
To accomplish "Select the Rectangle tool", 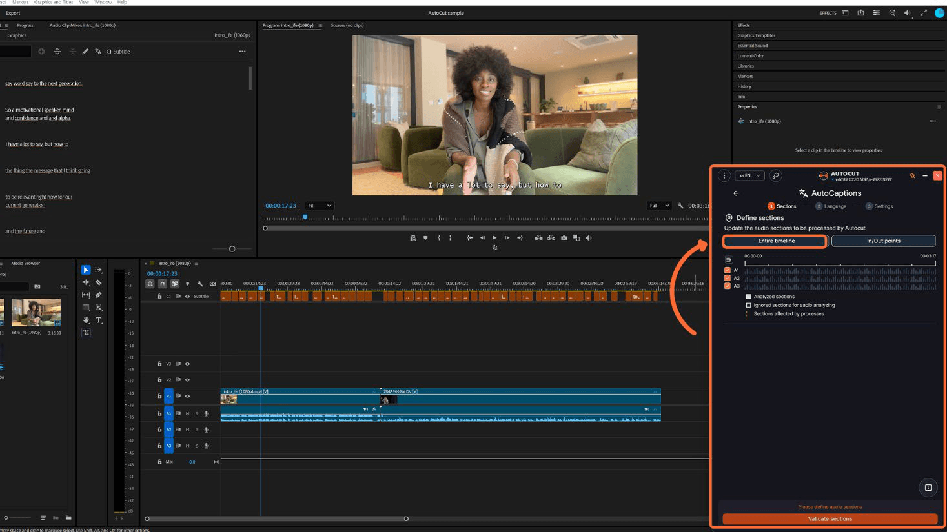I will click(x=86, y=308).
